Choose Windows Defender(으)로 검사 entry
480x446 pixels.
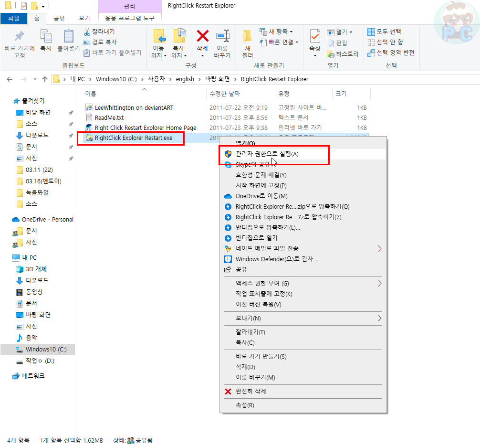coord(303,259)
